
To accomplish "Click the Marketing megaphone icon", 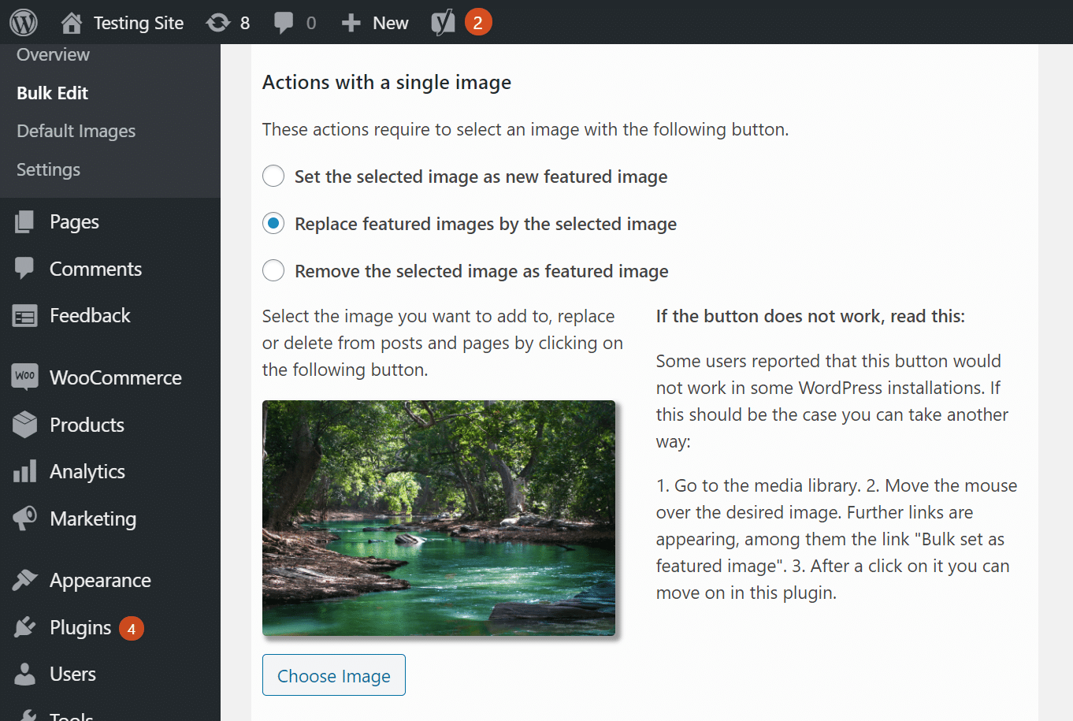I will [x=24, y=518].
